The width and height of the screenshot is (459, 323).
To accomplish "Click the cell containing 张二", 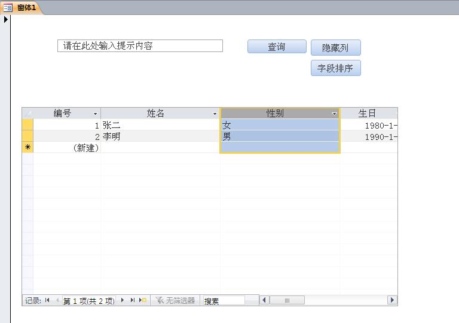I will pyautogui.click(x=160, y=125).
